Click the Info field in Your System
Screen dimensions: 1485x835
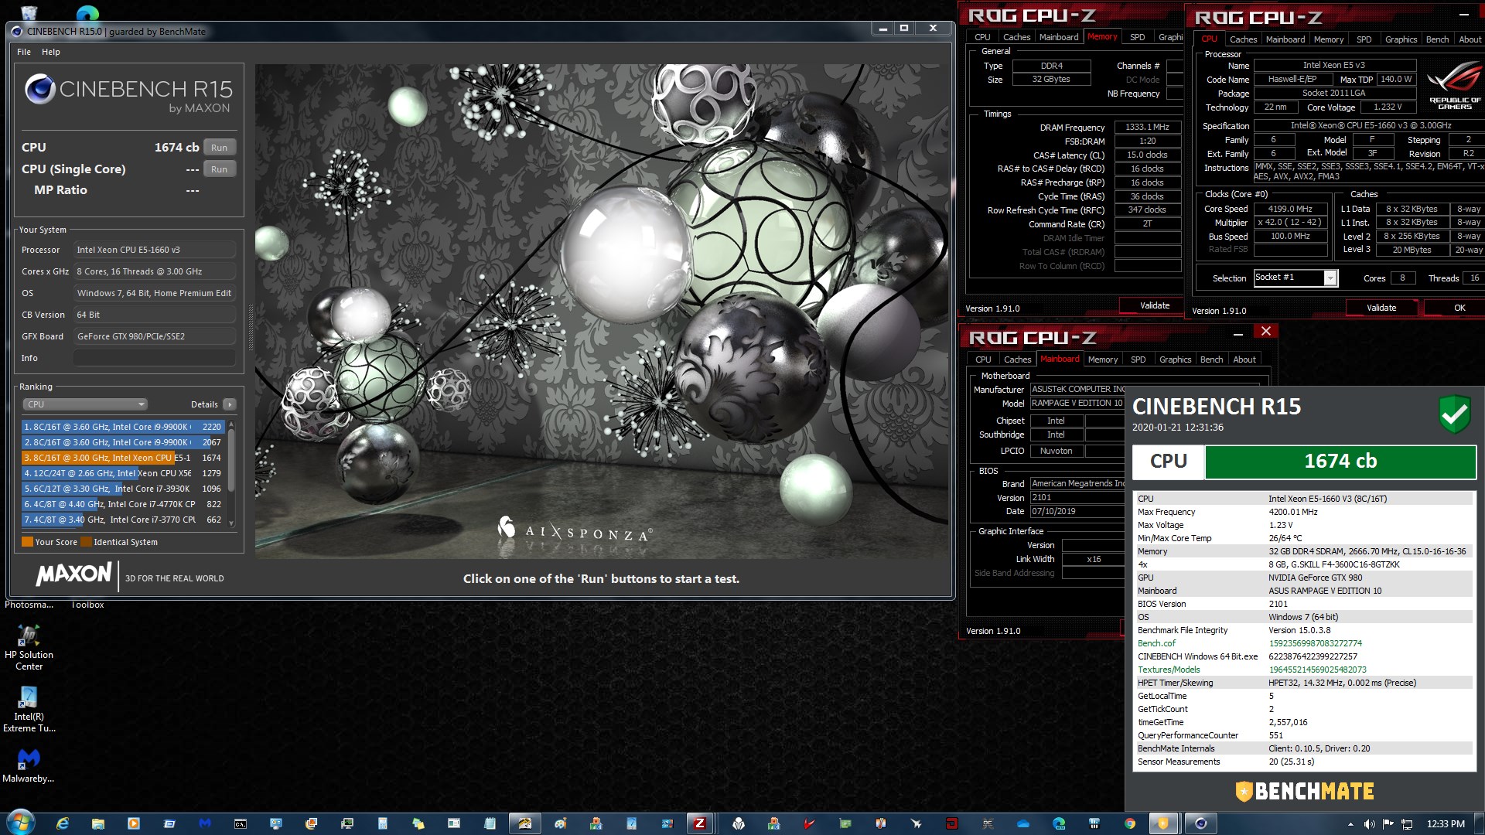coord(155,358)
